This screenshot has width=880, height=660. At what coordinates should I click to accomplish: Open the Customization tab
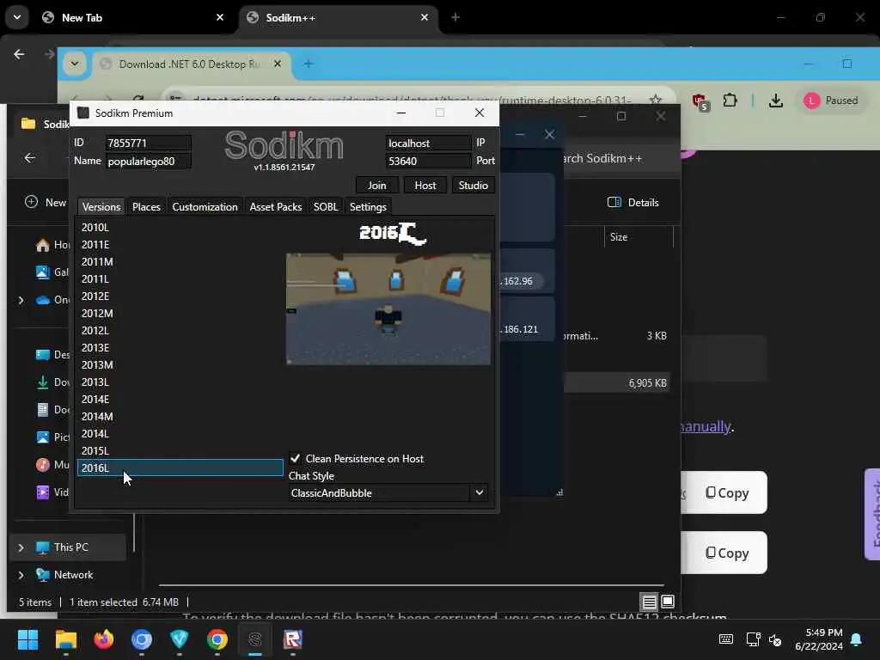point(205,206)
